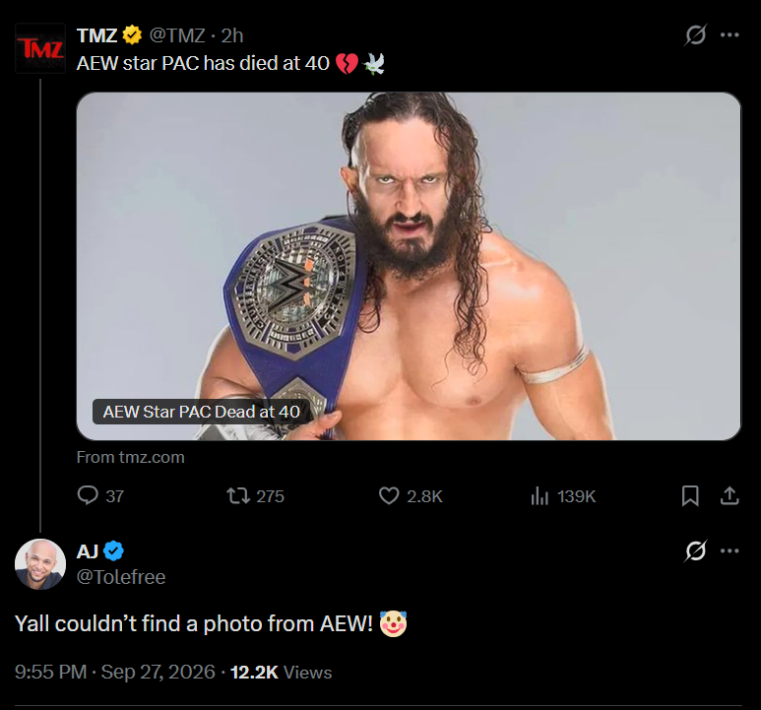Viewport: 761px width, 710px height.
Task: Open Grok icon on TMZ tweet
Action: point(695,34)
